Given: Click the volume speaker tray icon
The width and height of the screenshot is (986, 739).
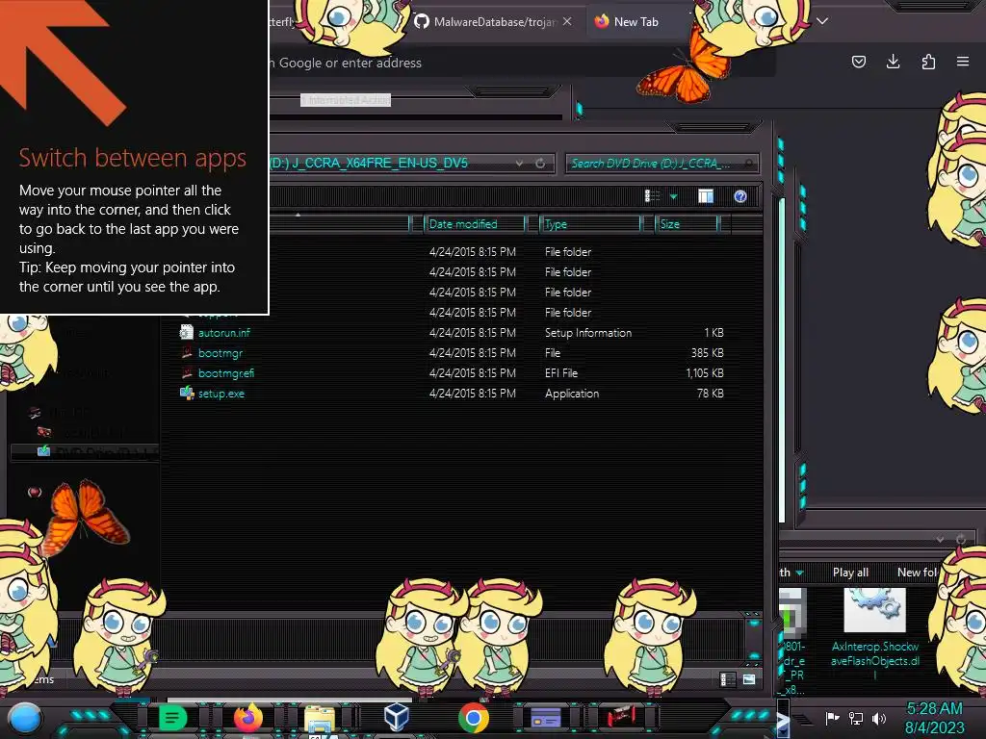Looking at the screenshot, I should 879,718.
